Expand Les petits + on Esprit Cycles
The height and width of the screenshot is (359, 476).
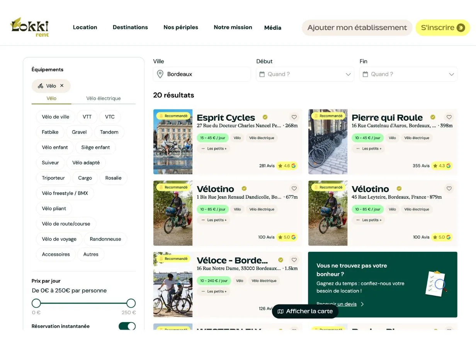tap(214, 149)
